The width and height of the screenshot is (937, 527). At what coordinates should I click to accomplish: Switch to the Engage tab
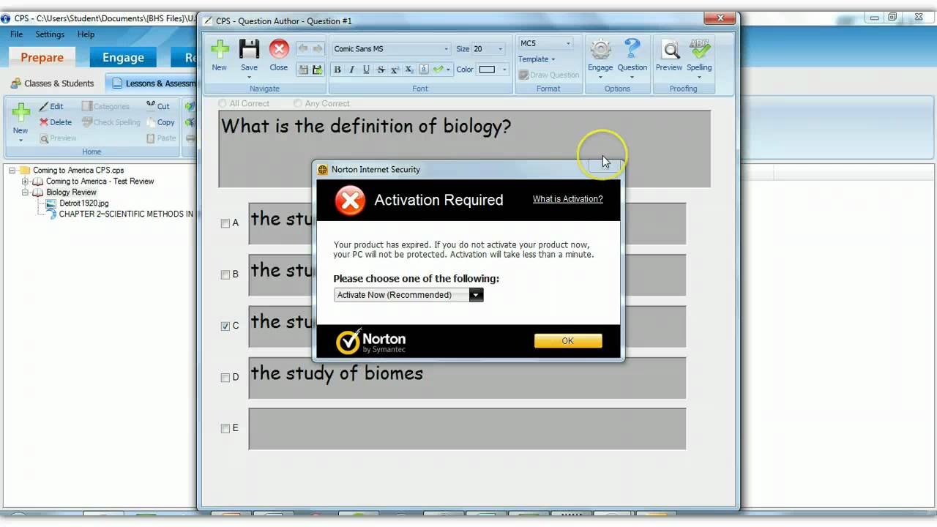tap(123, 57)
